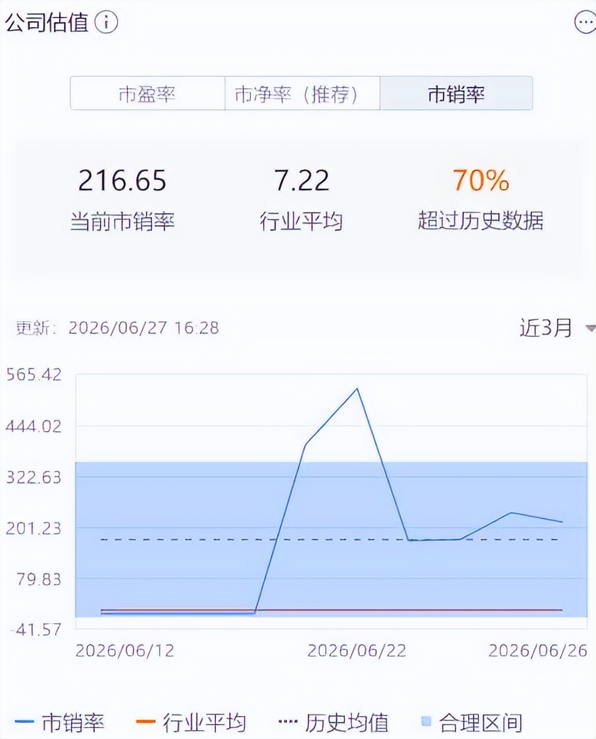596x739 pixels.
Task: Click the 当前市销率 label
Action: (122, 221)
